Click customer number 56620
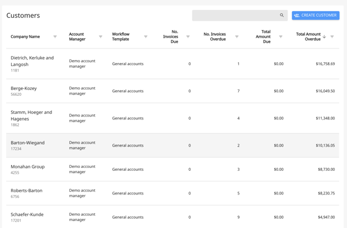This screenshot has width=347, height=228. (x=16, y=94)
